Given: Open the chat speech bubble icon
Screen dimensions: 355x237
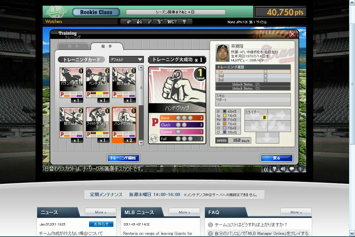Looking at the screenshot, I should point(292,169).
